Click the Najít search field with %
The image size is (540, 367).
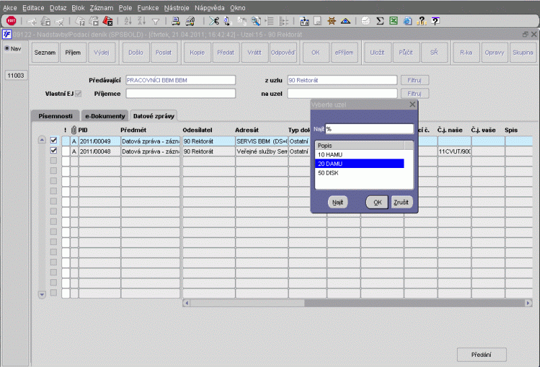pyautogui.click(x=369, y=129)
